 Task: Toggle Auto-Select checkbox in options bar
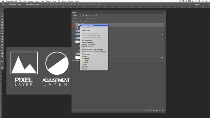pyautogui.click(x=8, y=4)
